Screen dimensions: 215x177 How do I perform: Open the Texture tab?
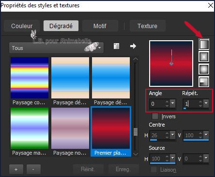pyautogui.click(x=147, y=26)
